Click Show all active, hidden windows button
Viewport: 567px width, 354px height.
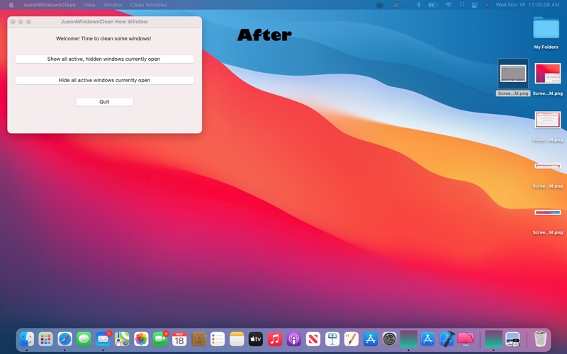click(x=104, y=59)
